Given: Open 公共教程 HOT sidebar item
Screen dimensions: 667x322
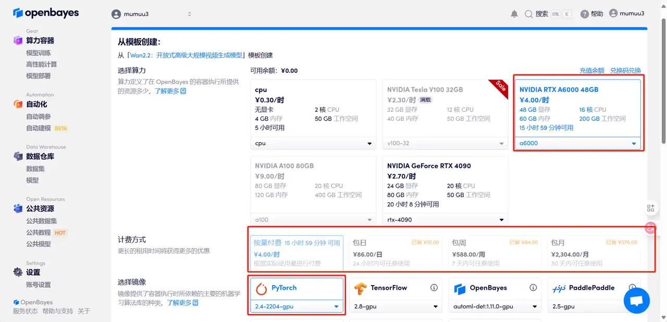Looking at the screenshot, I should pyautogui.click(x=47, y=233).
